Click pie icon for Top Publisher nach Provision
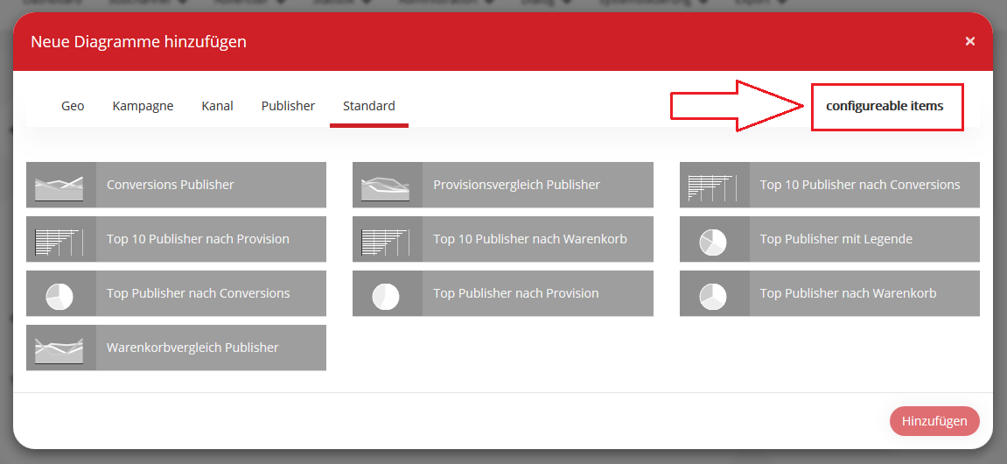1007x464 pixels. 387,293
